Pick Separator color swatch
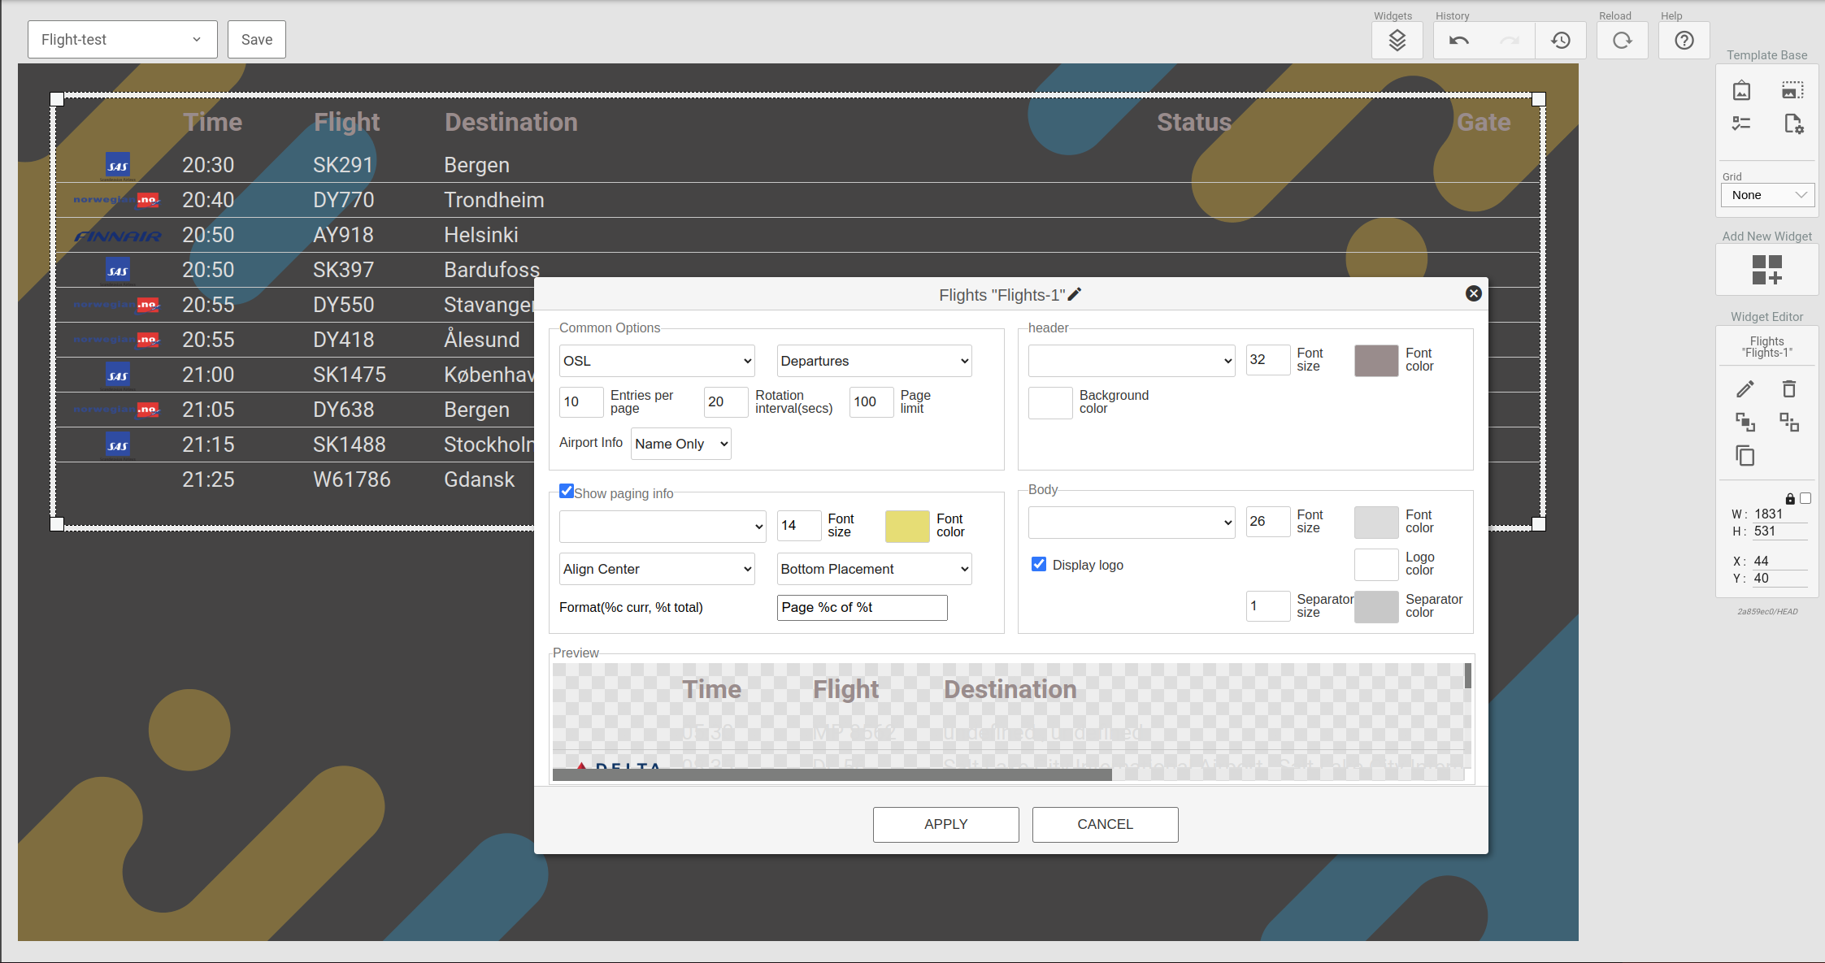 pyautogui.click(x=1376, y=606)
